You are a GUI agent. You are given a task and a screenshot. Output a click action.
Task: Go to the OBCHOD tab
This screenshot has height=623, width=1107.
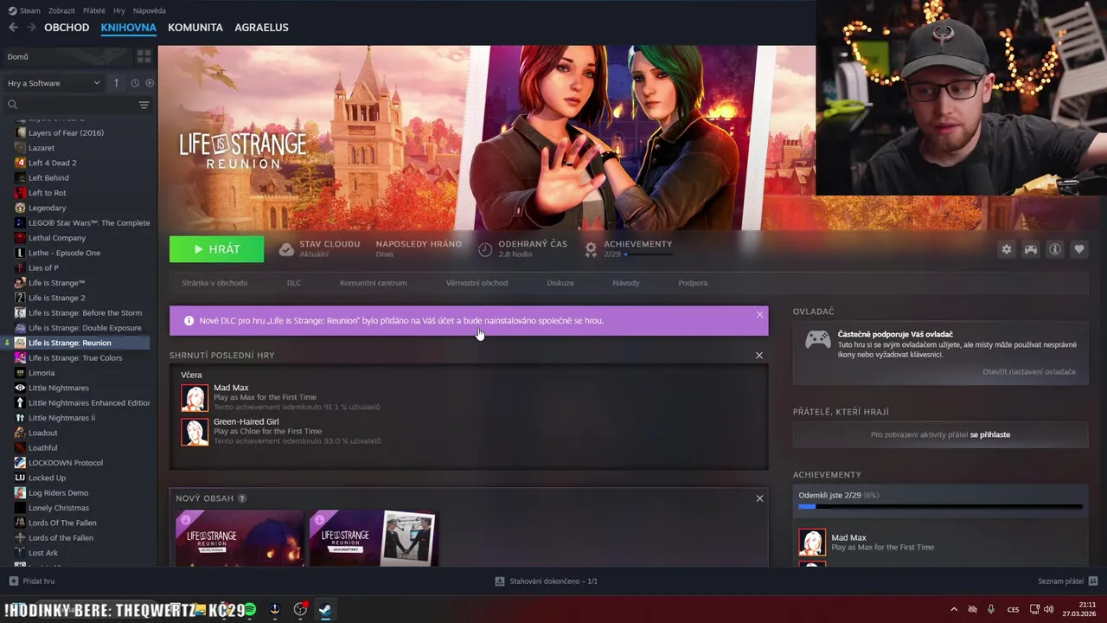pyautogui.click(x=67, y=28)
